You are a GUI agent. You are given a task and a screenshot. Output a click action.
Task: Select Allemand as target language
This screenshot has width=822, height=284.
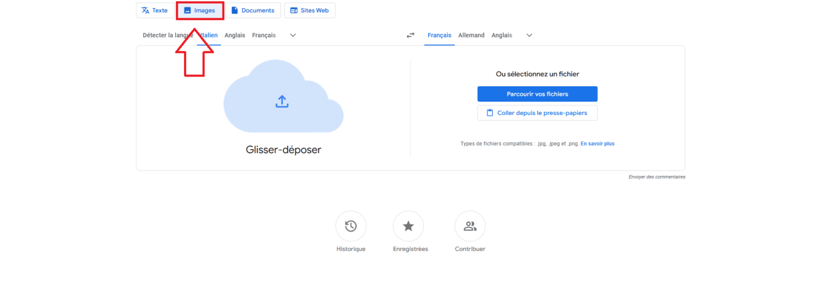(471, 35)
